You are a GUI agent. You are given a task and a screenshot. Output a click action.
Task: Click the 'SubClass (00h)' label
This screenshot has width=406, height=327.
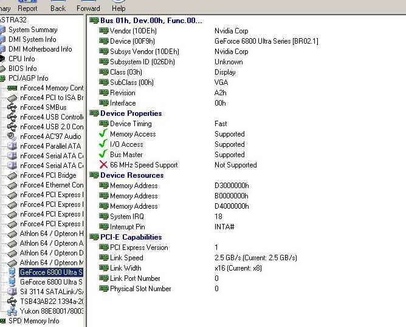coord(132,83)
